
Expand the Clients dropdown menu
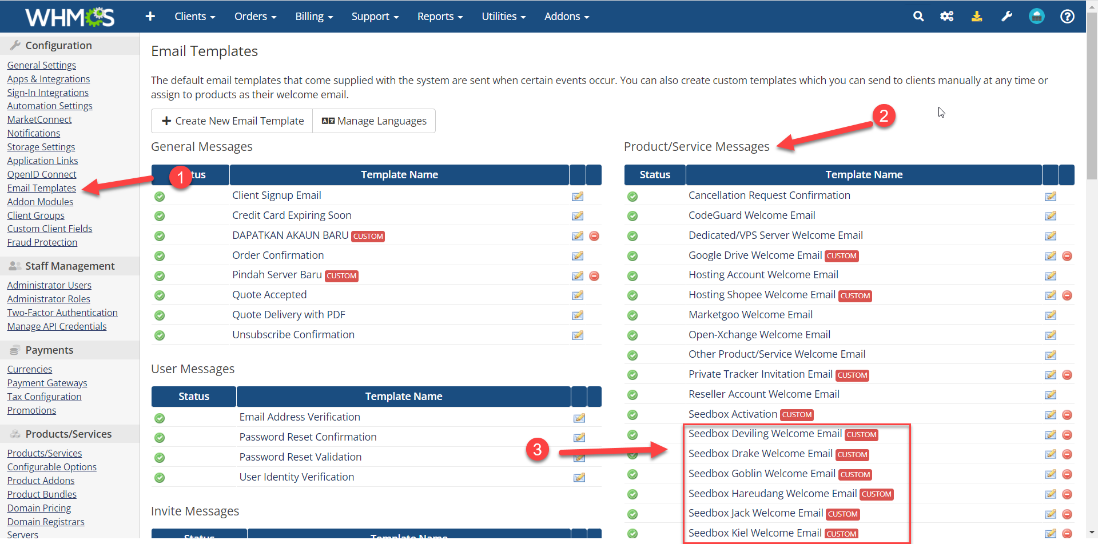194,17
